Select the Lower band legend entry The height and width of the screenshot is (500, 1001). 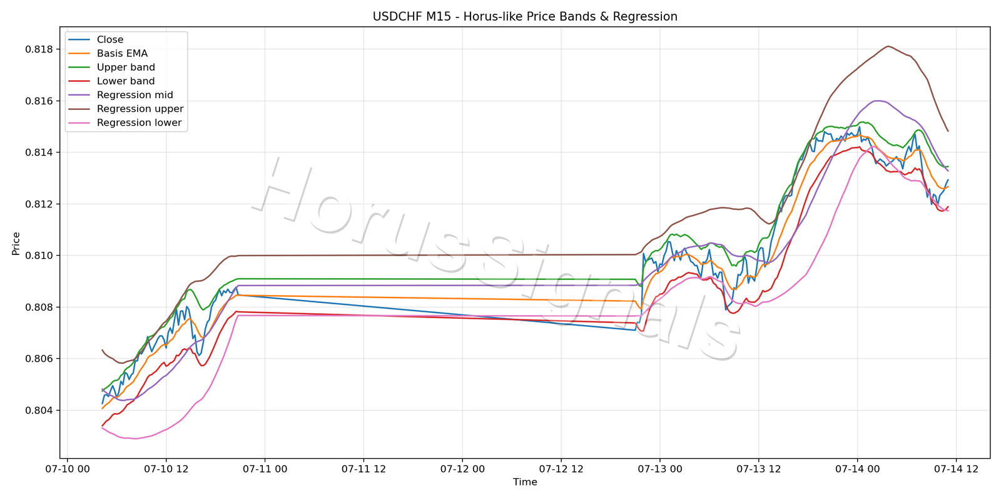111,81
